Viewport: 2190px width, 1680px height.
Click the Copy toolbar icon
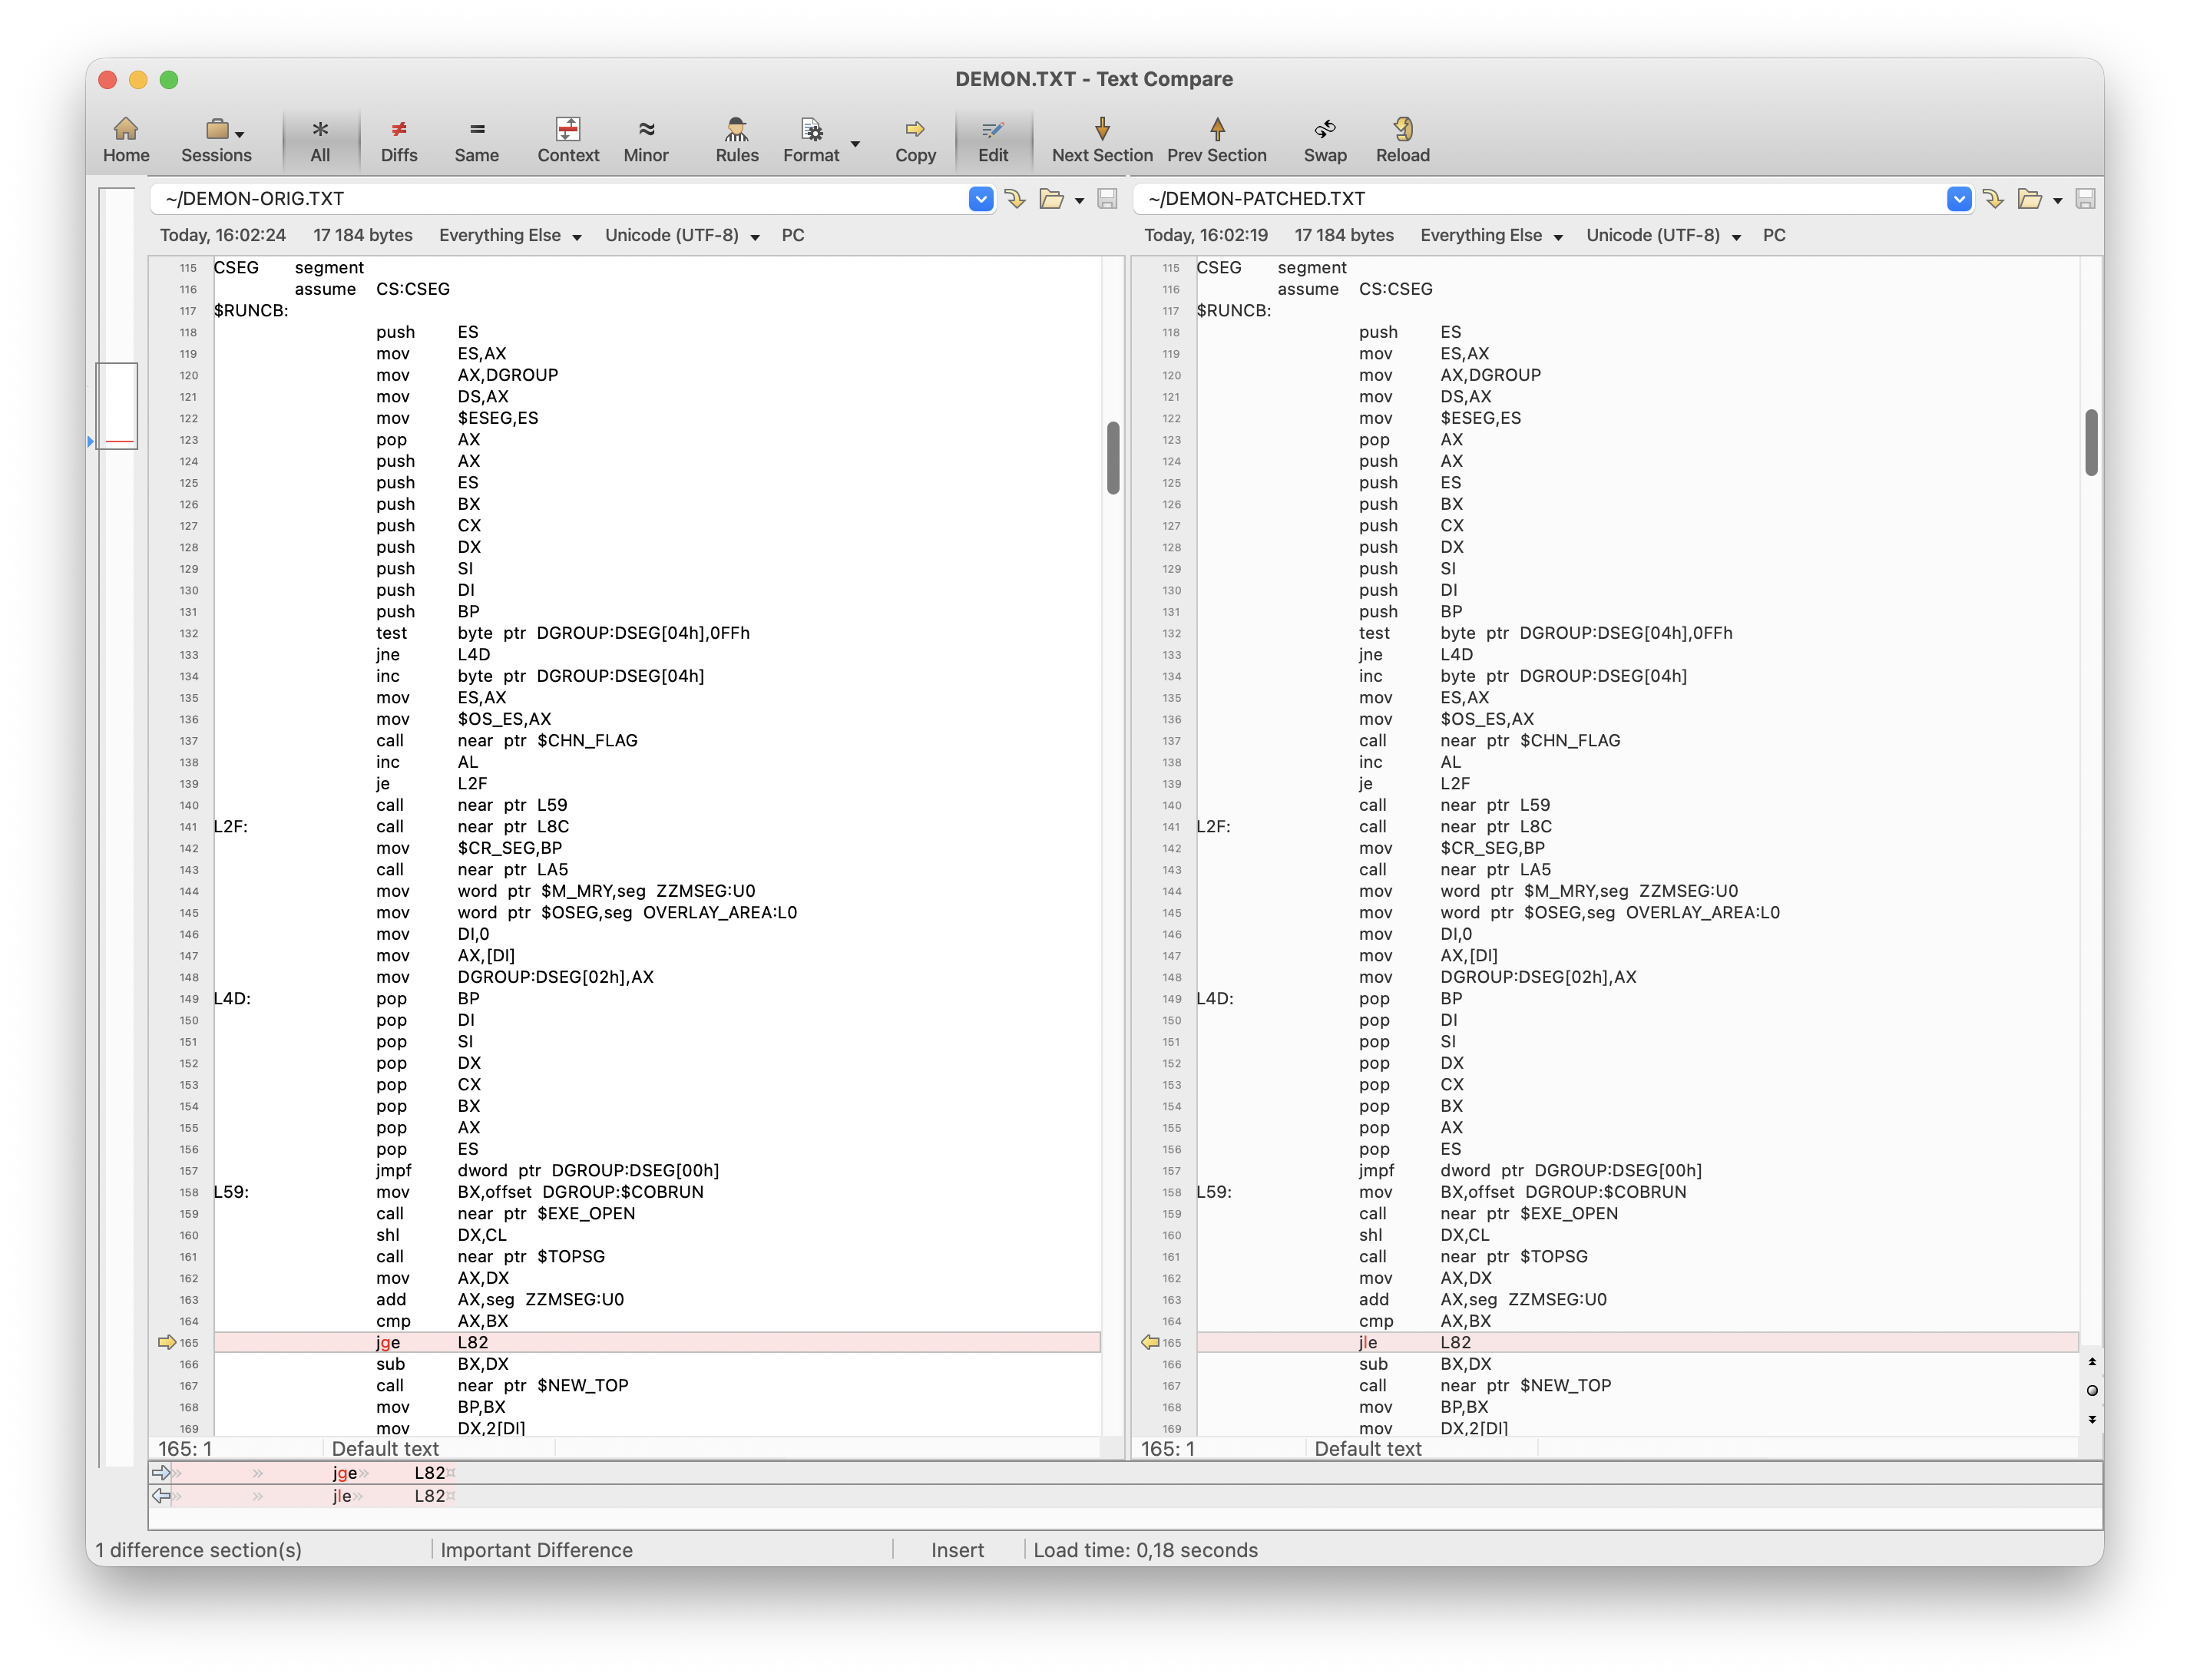pos(914,139)
